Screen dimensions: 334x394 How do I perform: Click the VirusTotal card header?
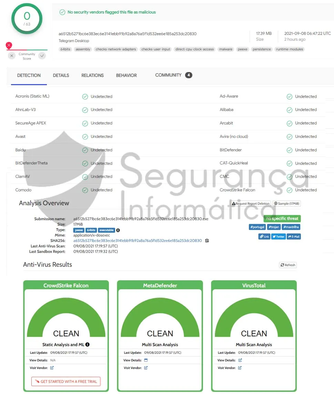pyautogui.click(x=254, y=285)
